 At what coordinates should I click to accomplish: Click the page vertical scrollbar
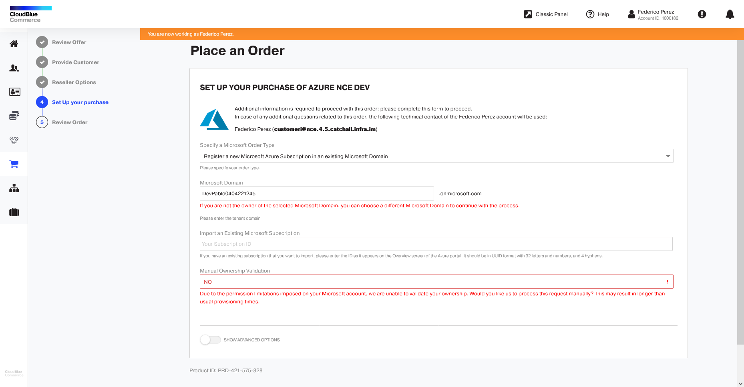click(740, 192)
